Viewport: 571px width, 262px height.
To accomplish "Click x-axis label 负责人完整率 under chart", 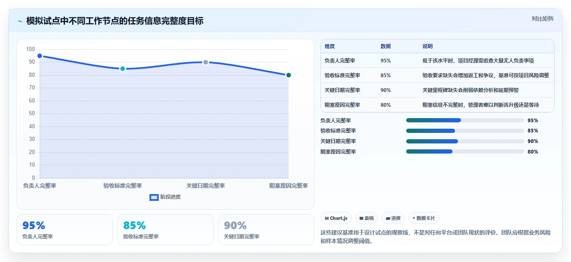I will [40, 186].
